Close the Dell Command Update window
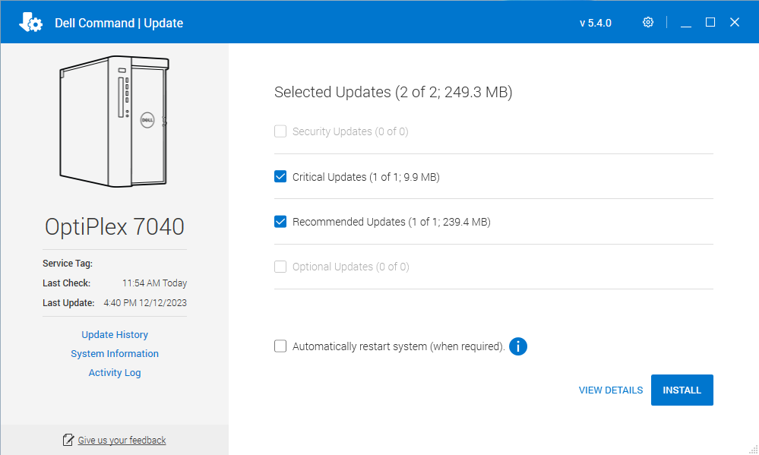The image size is (759, 455). click(x=735, y=22)
